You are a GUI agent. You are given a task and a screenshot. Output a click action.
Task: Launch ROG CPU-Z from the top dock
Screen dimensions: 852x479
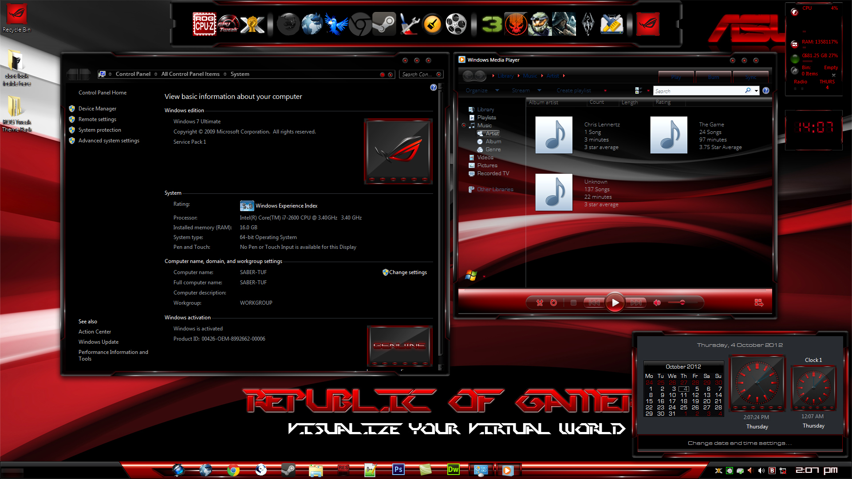click(204, 24)
